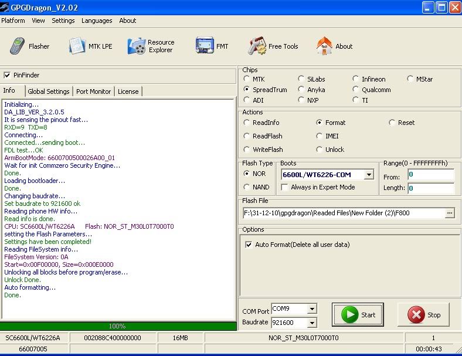Image resolution: width=462 pixels, height=356 pixels.
Task: Toggle the PinFinder checkbox
Action: pos(7,75)
